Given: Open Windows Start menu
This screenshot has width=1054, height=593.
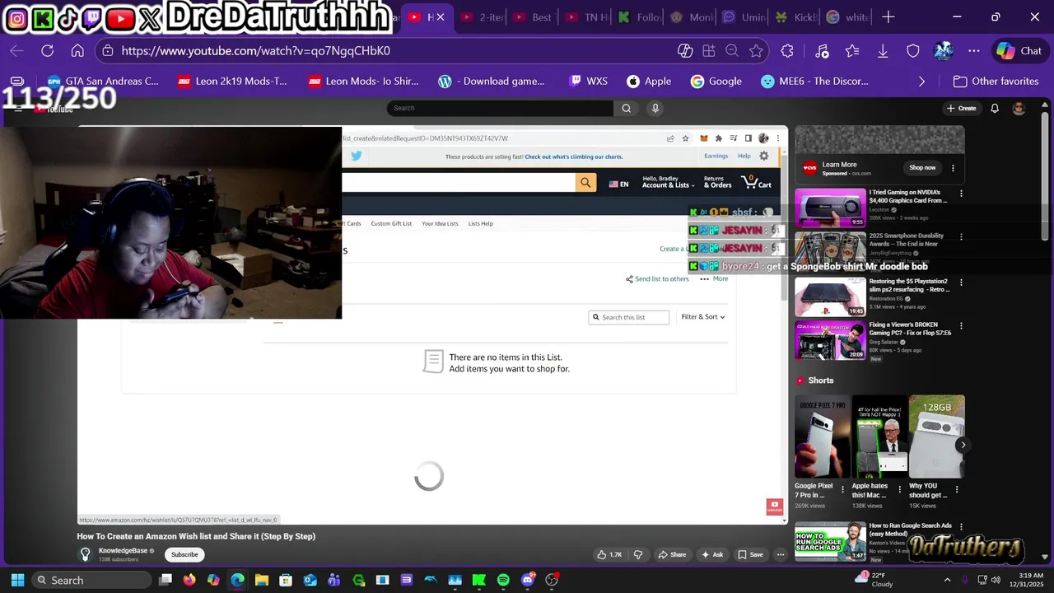Looking at the screenshot, I should [x=17, y=580].
